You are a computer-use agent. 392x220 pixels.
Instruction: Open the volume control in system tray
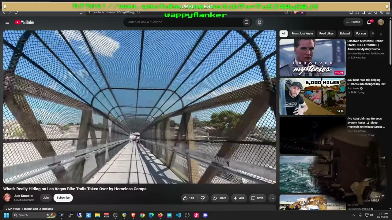371,215
